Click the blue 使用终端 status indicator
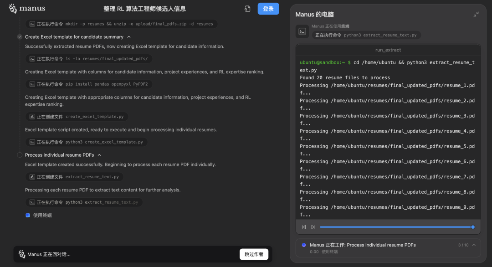Viewport: 492px width, 267px height. [28, 215]
